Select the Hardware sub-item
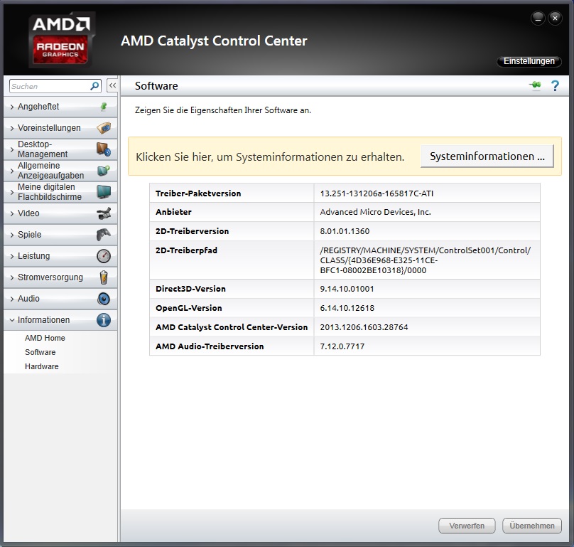This screenshot has height=547, width=574. coord(42,366)
